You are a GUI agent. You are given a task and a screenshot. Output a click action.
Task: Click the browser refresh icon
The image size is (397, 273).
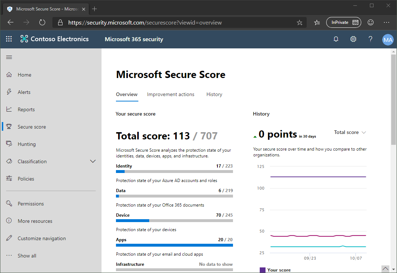(42, 22)
